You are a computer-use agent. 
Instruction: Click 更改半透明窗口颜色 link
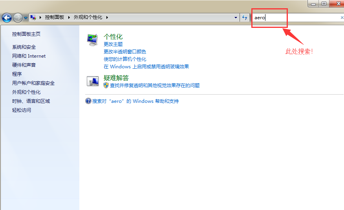pos(125,52)
